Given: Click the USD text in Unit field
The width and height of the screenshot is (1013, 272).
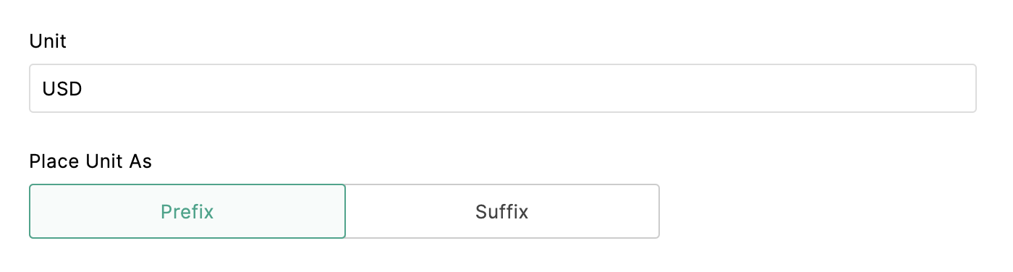Looking at the screenshot, I should tap(62, 89).
